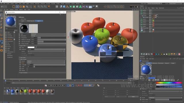
Task: Click the Roughness slider
Action: pos(52,38)
